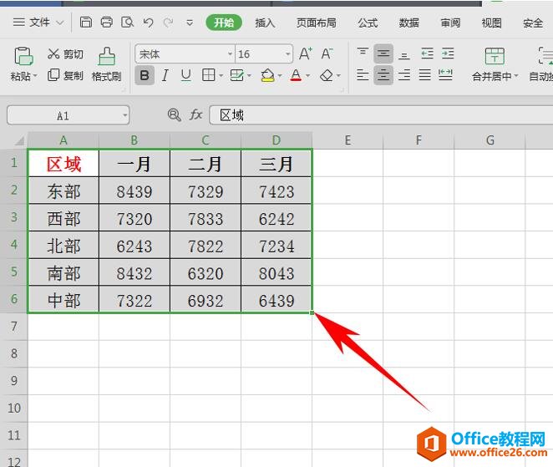Image resolution: width=553 pixels, height=467 pixels.
Task: Increase font size with A+ icon
Action: click(x=306, y=53)
